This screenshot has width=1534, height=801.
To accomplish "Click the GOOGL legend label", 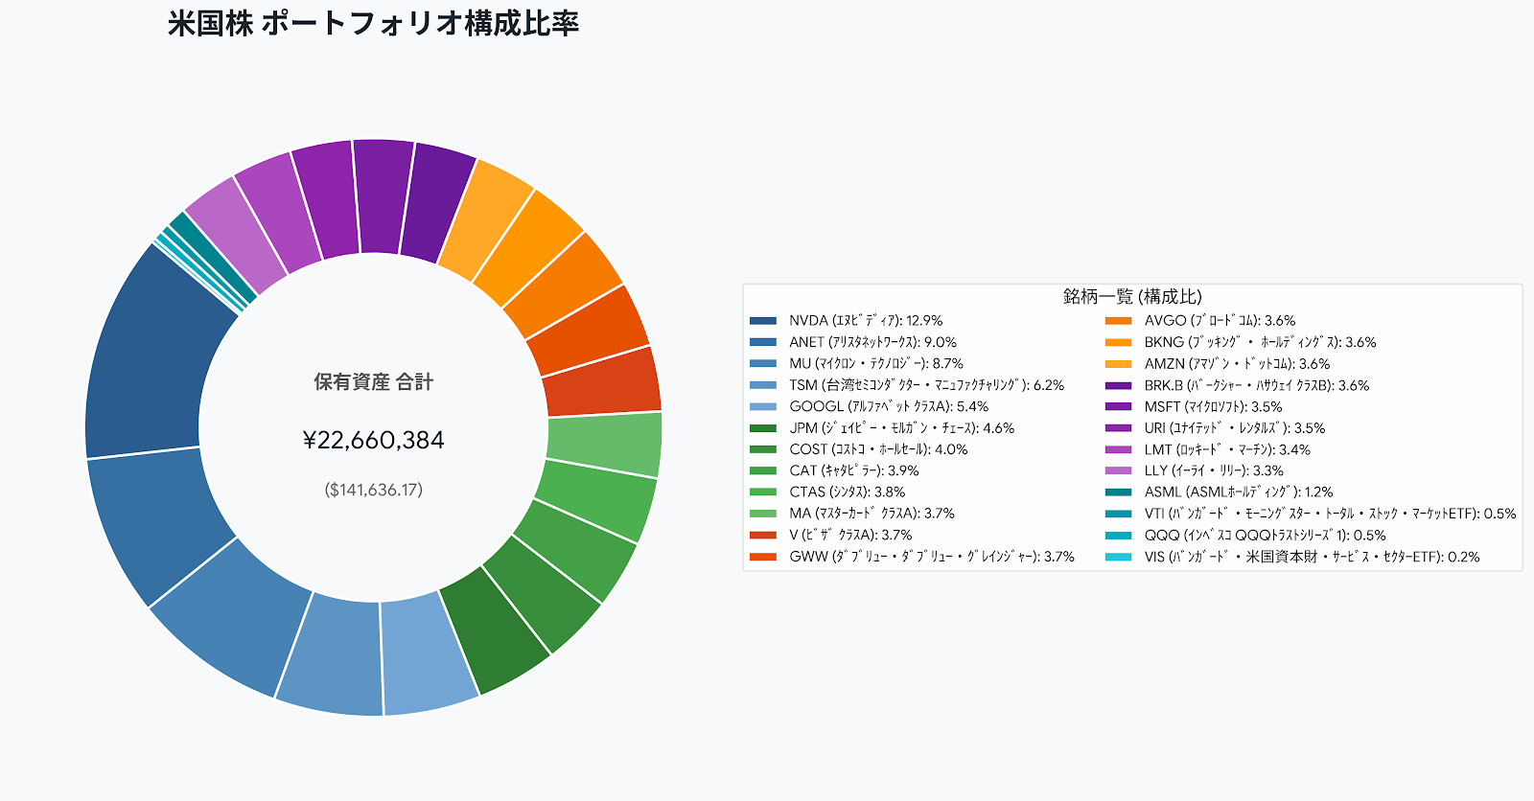I will tap(889, 406).
